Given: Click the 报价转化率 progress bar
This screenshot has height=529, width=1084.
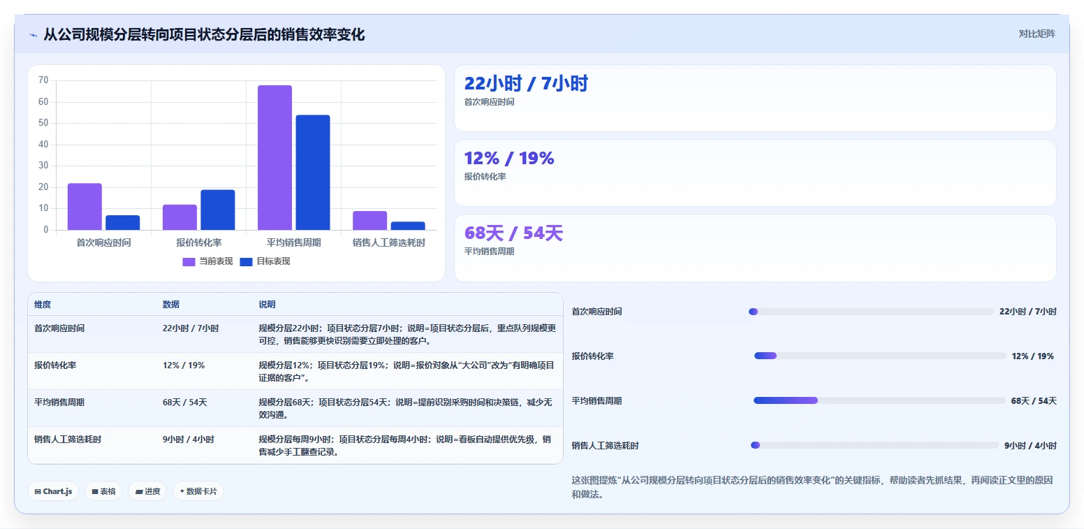Looking at the screenshot, I should coord(880,356).
